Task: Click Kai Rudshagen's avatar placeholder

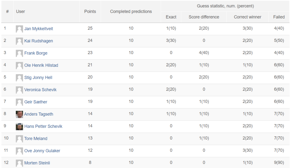Action: pos(19,41)
